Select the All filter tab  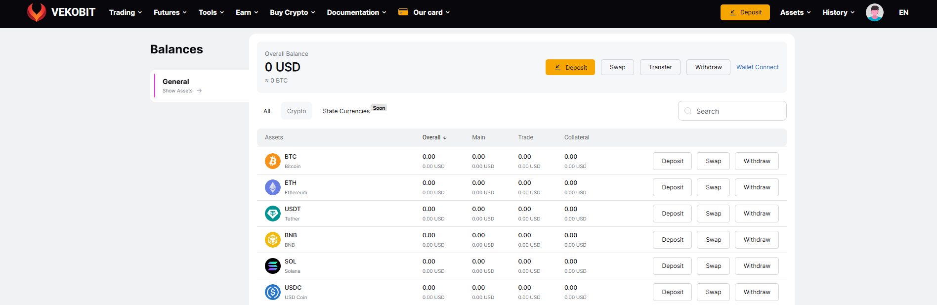267,111
